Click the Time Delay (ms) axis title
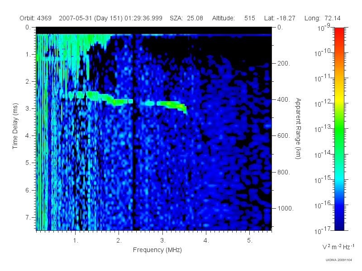Viewport: 362px width, 271px height. tap(15, 126)
